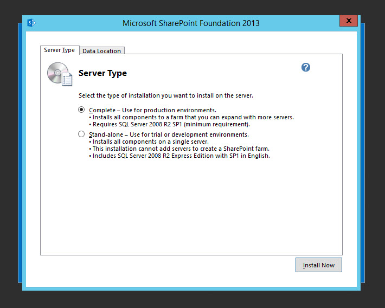Image resolution: width=385 pixels, height=308 pixels.
Task: Click the 'Select the type of installation' instruction text
Action: click(166, 95)
